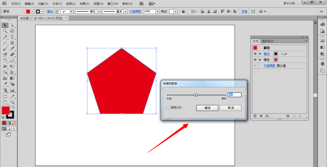This screenshot has height=167, width=327.
Task: Open the 等比 width profile dropdown
Action: pyautogui.click(x=99, y=12)
